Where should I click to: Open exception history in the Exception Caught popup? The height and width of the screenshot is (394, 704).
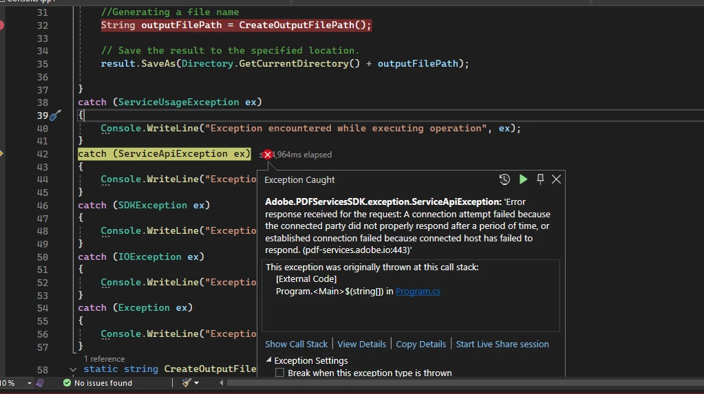pos(504,179)
